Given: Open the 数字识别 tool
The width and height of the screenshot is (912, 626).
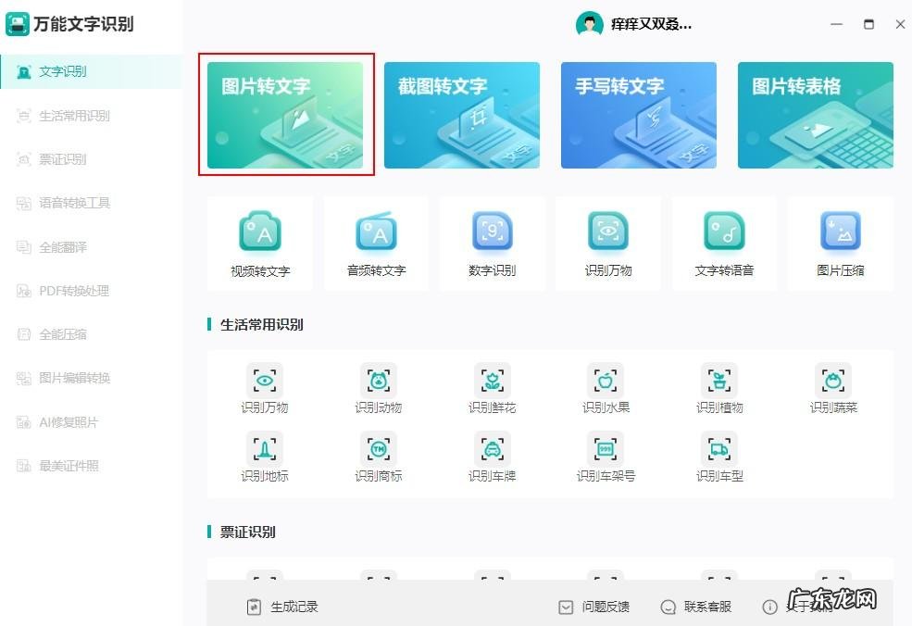Looking at the screenshot, I should coord(492,243).
